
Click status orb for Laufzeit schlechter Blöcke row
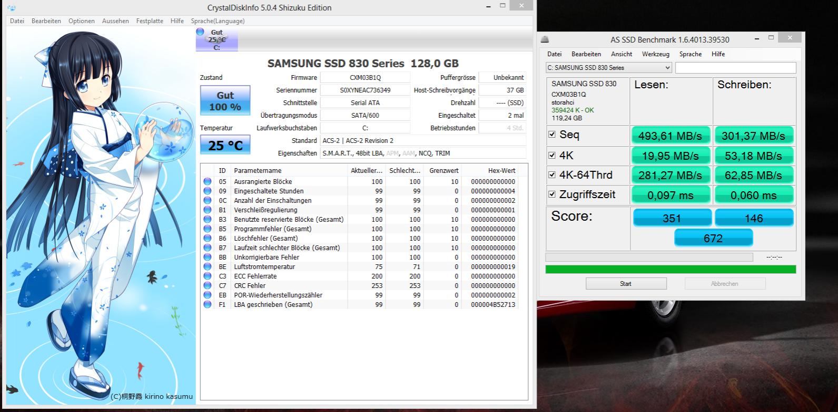point(208,248)
